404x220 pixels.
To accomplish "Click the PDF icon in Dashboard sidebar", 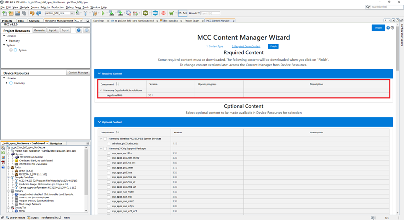I will (3, 162).
